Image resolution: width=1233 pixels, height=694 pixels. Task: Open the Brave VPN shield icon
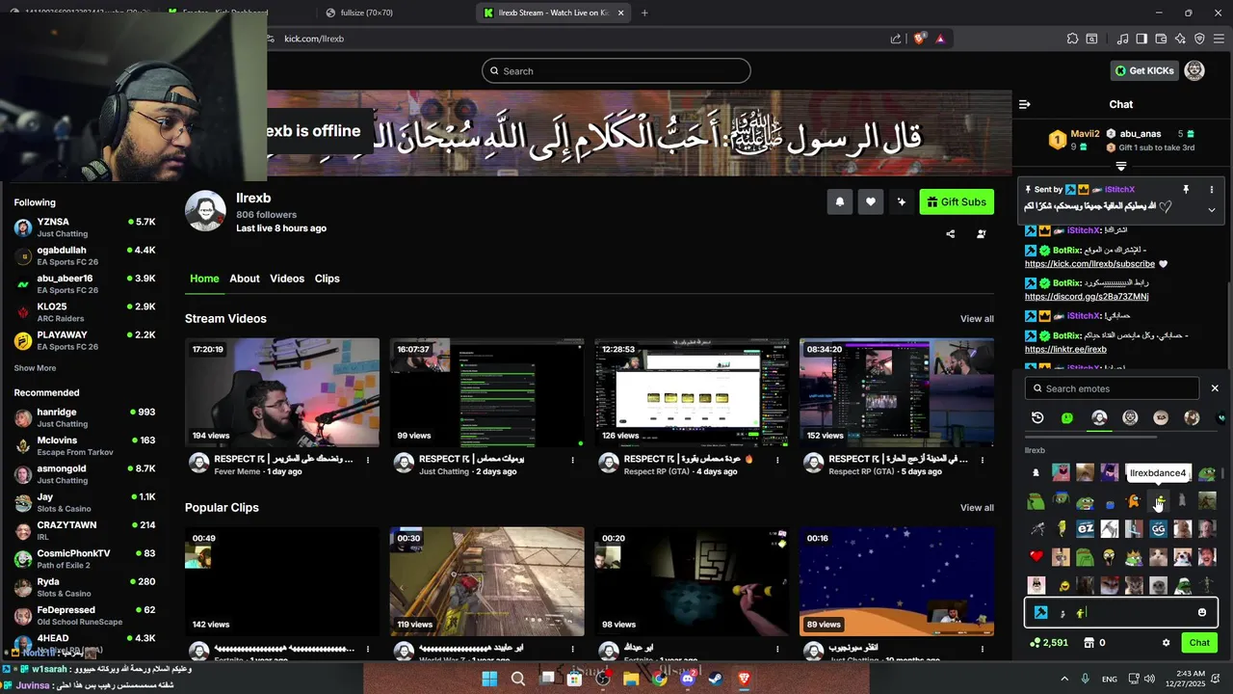(x=1199, y=39)
